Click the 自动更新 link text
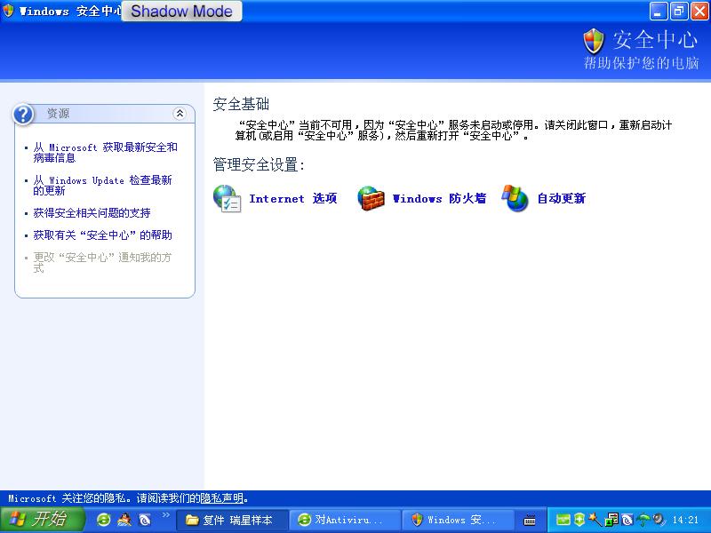The width and height of the screenshot is (711, 533). [562, 198]
